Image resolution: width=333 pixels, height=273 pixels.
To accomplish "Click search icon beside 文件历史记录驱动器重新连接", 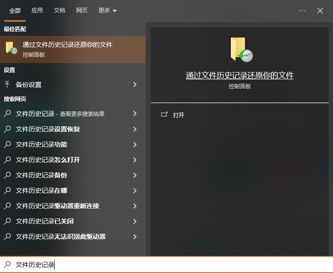I will (7, 206).
